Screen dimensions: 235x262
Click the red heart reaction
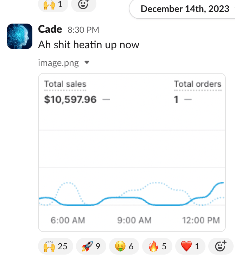click(x=190, y=246)
